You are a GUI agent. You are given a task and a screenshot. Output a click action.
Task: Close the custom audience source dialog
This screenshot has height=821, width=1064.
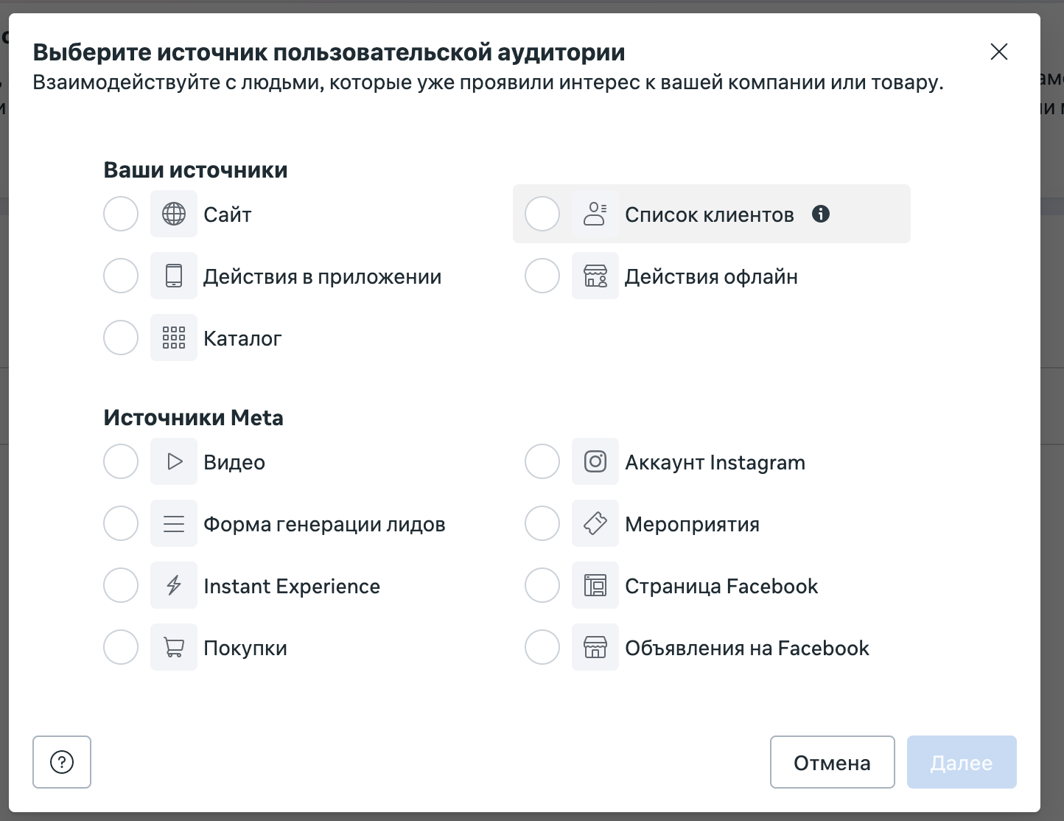coord(999,52)
